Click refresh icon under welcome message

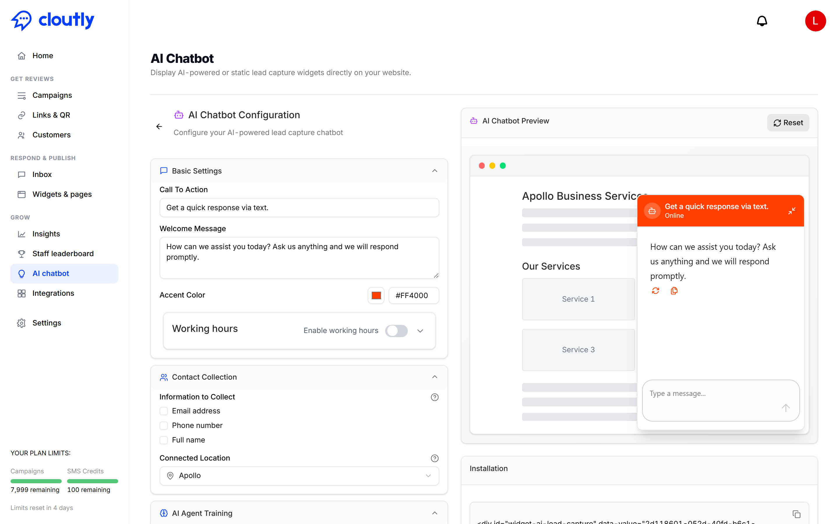(x=655, y=291)
